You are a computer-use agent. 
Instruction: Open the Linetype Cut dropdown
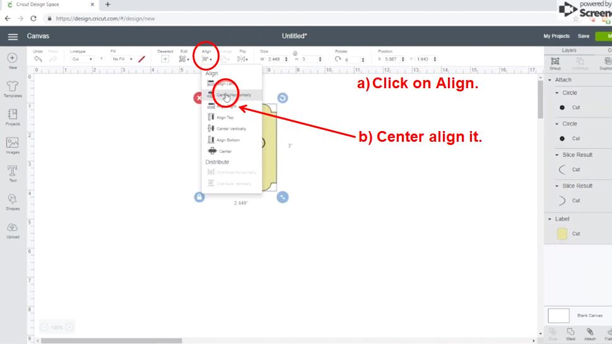(82, 59)
